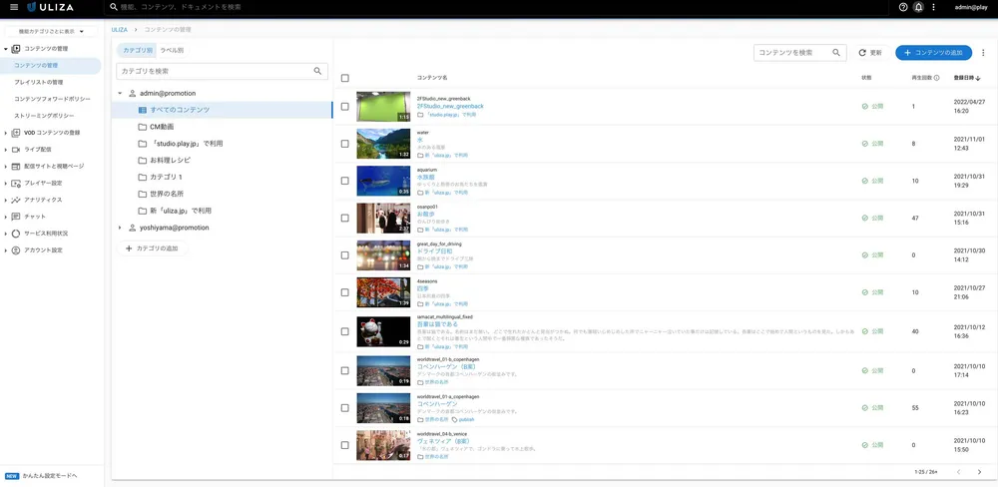Click the magnifier in the category search box
The height and width of the screenshot is (487, 998).
(318, 71)
